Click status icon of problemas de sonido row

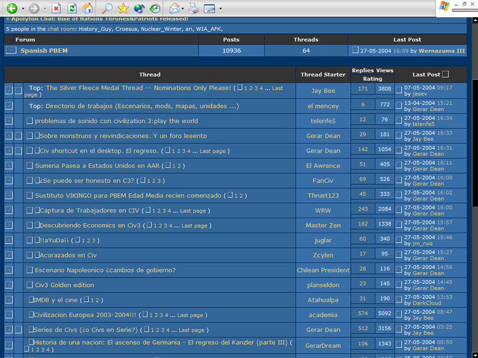click(8, 121)
